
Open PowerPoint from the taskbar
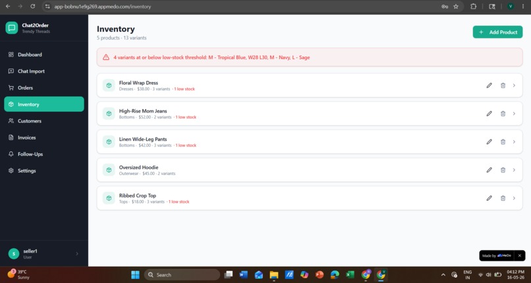(x=320, y=274)
